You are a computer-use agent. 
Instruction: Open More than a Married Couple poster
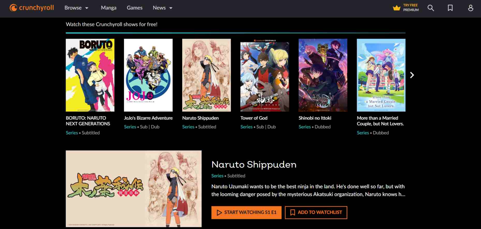381,75
